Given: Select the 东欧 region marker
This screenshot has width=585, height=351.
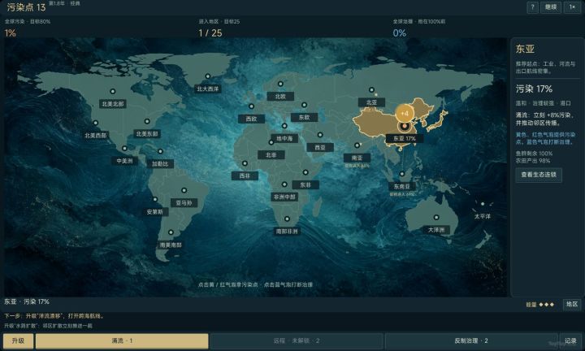Looking at the screenshot, I should (304, 105).
